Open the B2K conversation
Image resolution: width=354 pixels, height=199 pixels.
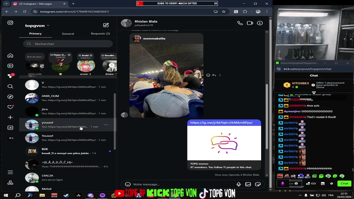point(67,151)
